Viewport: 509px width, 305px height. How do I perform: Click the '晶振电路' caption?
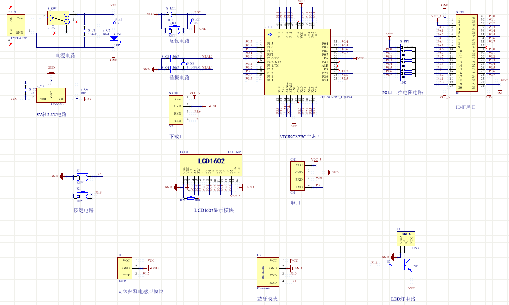pos(179,78)
